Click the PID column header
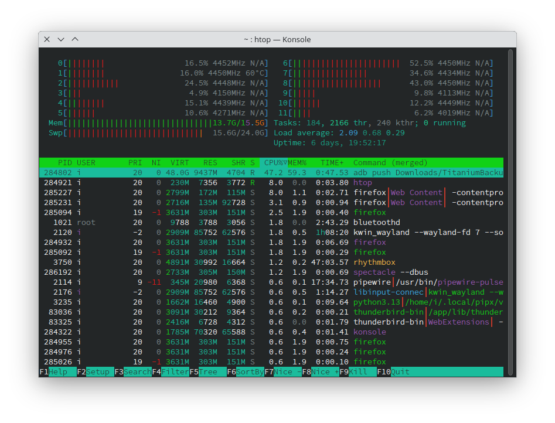The width and height of the screenshot is (555, 423). (64, 163)
